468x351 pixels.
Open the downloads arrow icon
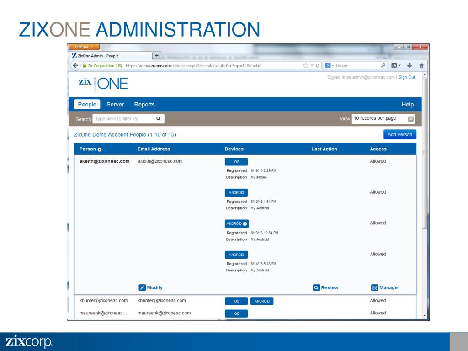tap(409, 65)
